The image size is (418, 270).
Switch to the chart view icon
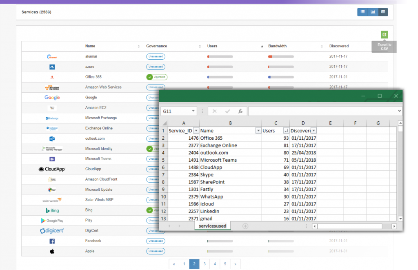pos(373,12)
